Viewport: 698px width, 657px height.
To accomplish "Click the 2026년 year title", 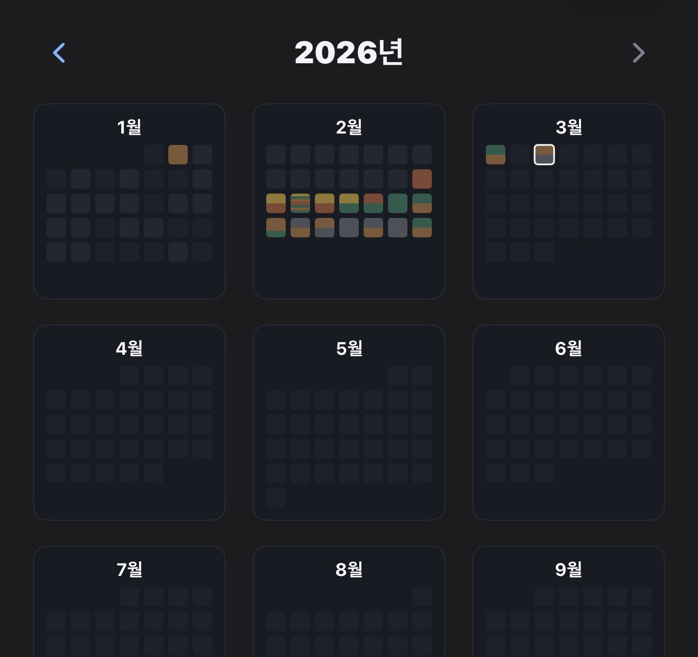I will click(349, 52).
